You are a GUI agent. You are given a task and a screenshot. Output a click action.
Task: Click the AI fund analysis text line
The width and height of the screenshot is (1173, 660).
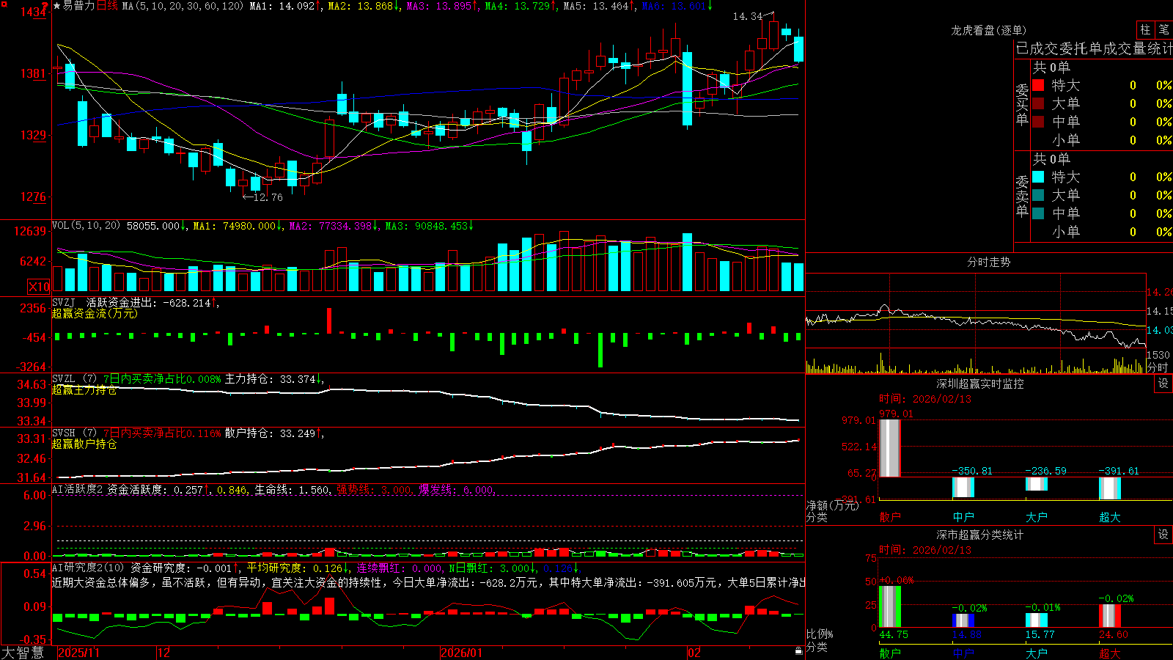(428, 582)
